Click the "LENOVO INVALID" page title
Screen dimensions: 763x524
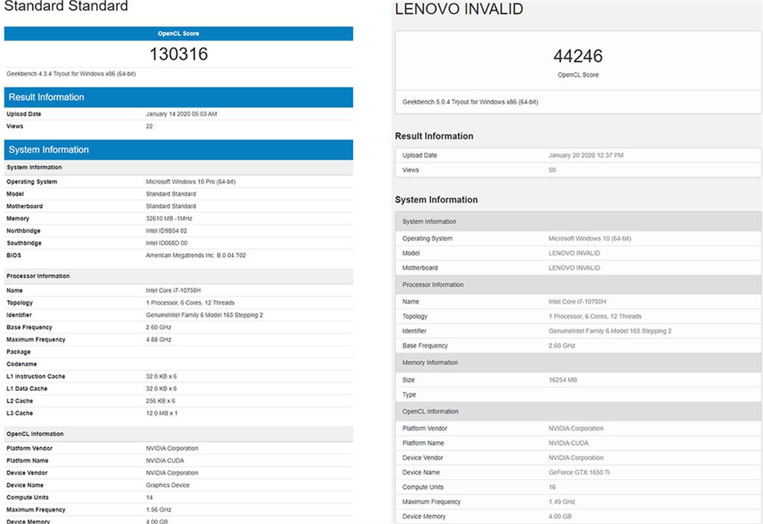459,10
